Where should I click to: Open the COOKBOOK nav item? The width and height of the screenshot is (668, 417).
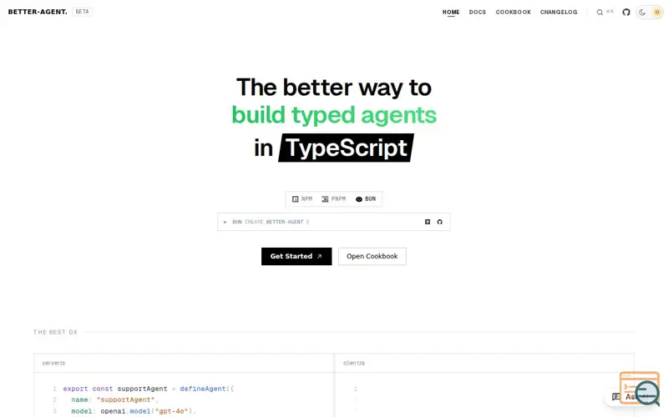point(513,12)
